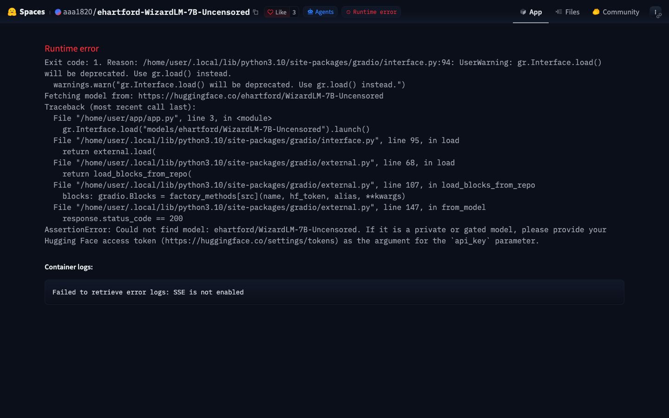Like this space
Viewport: 669px width, 418px height.
coord(277,12)
